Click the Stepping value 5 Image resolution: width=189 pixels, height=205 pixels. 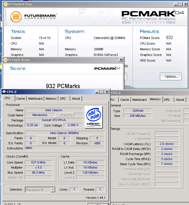[x=97, y=138]
